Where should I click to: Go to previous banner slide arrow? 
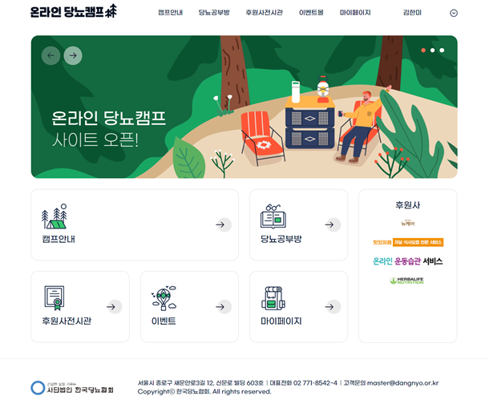(x=51, y=55)
